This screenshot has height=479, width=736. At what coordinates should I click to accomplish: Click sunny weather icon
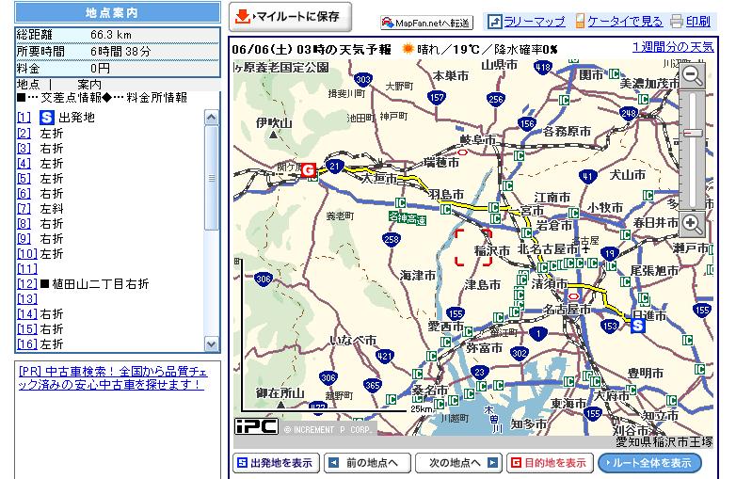point(408,48)
